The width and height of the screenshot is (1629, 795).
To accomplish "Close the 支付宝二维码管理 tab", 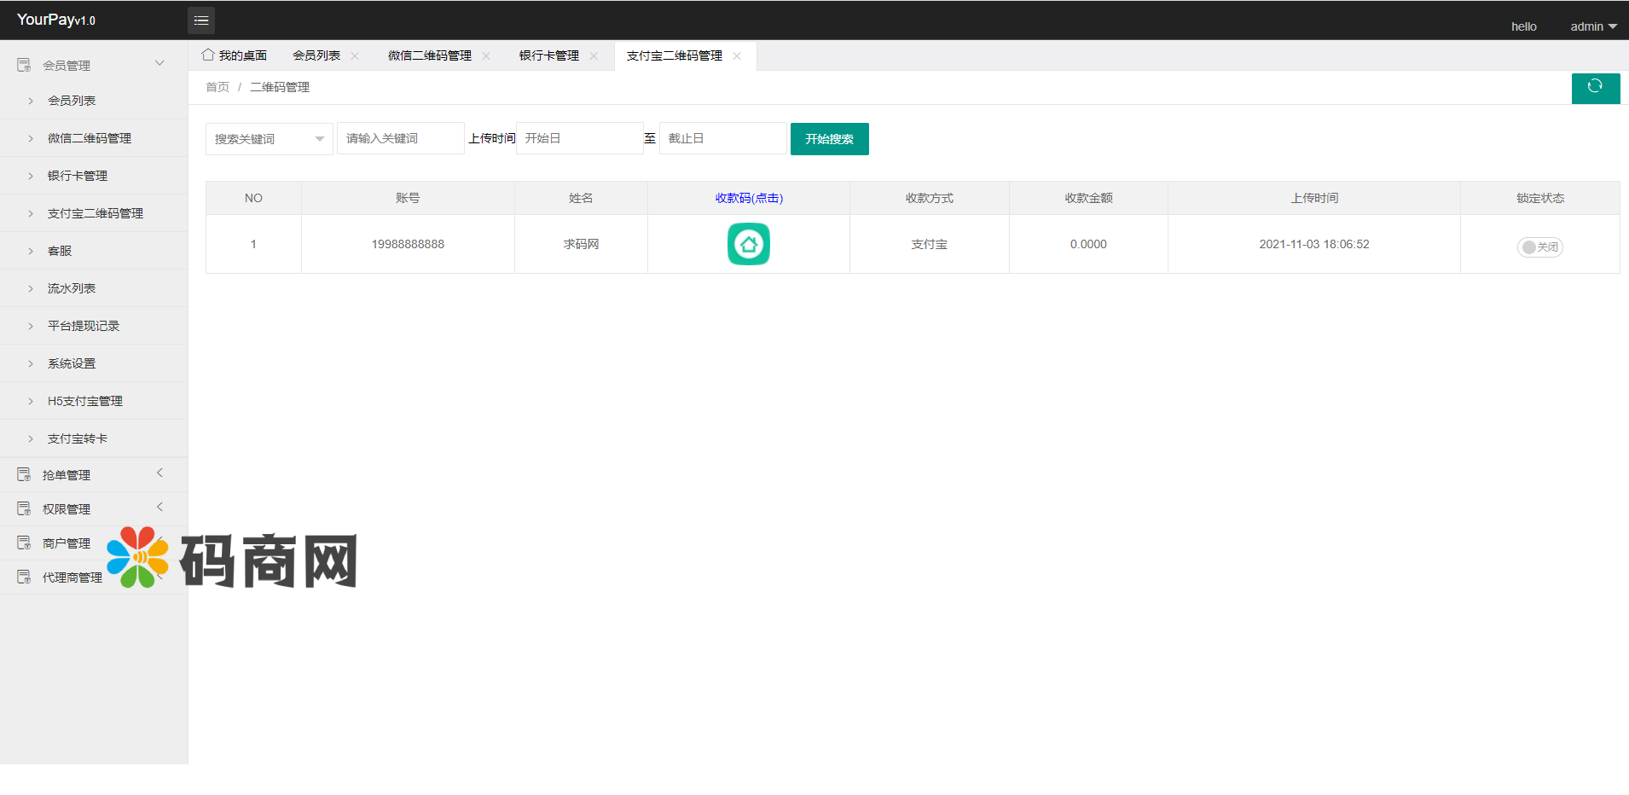I will coord(737,56).
